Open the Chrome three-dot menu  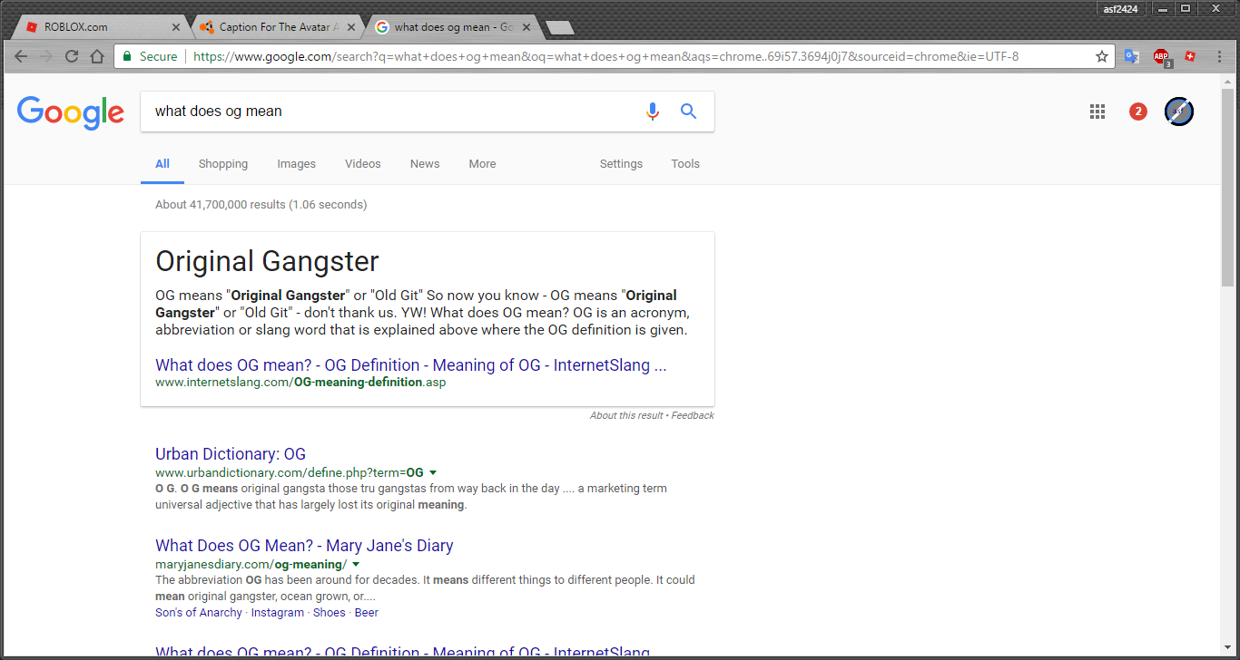[1218, 56]
